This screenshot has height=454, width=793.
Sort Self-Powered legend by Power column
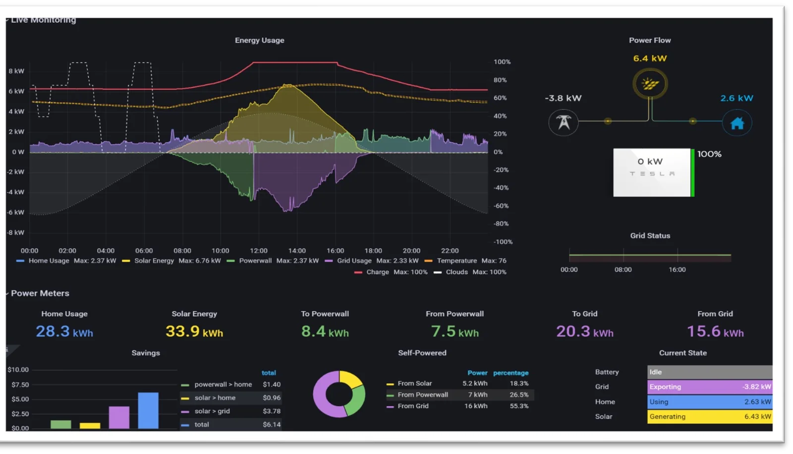point(477,373)
